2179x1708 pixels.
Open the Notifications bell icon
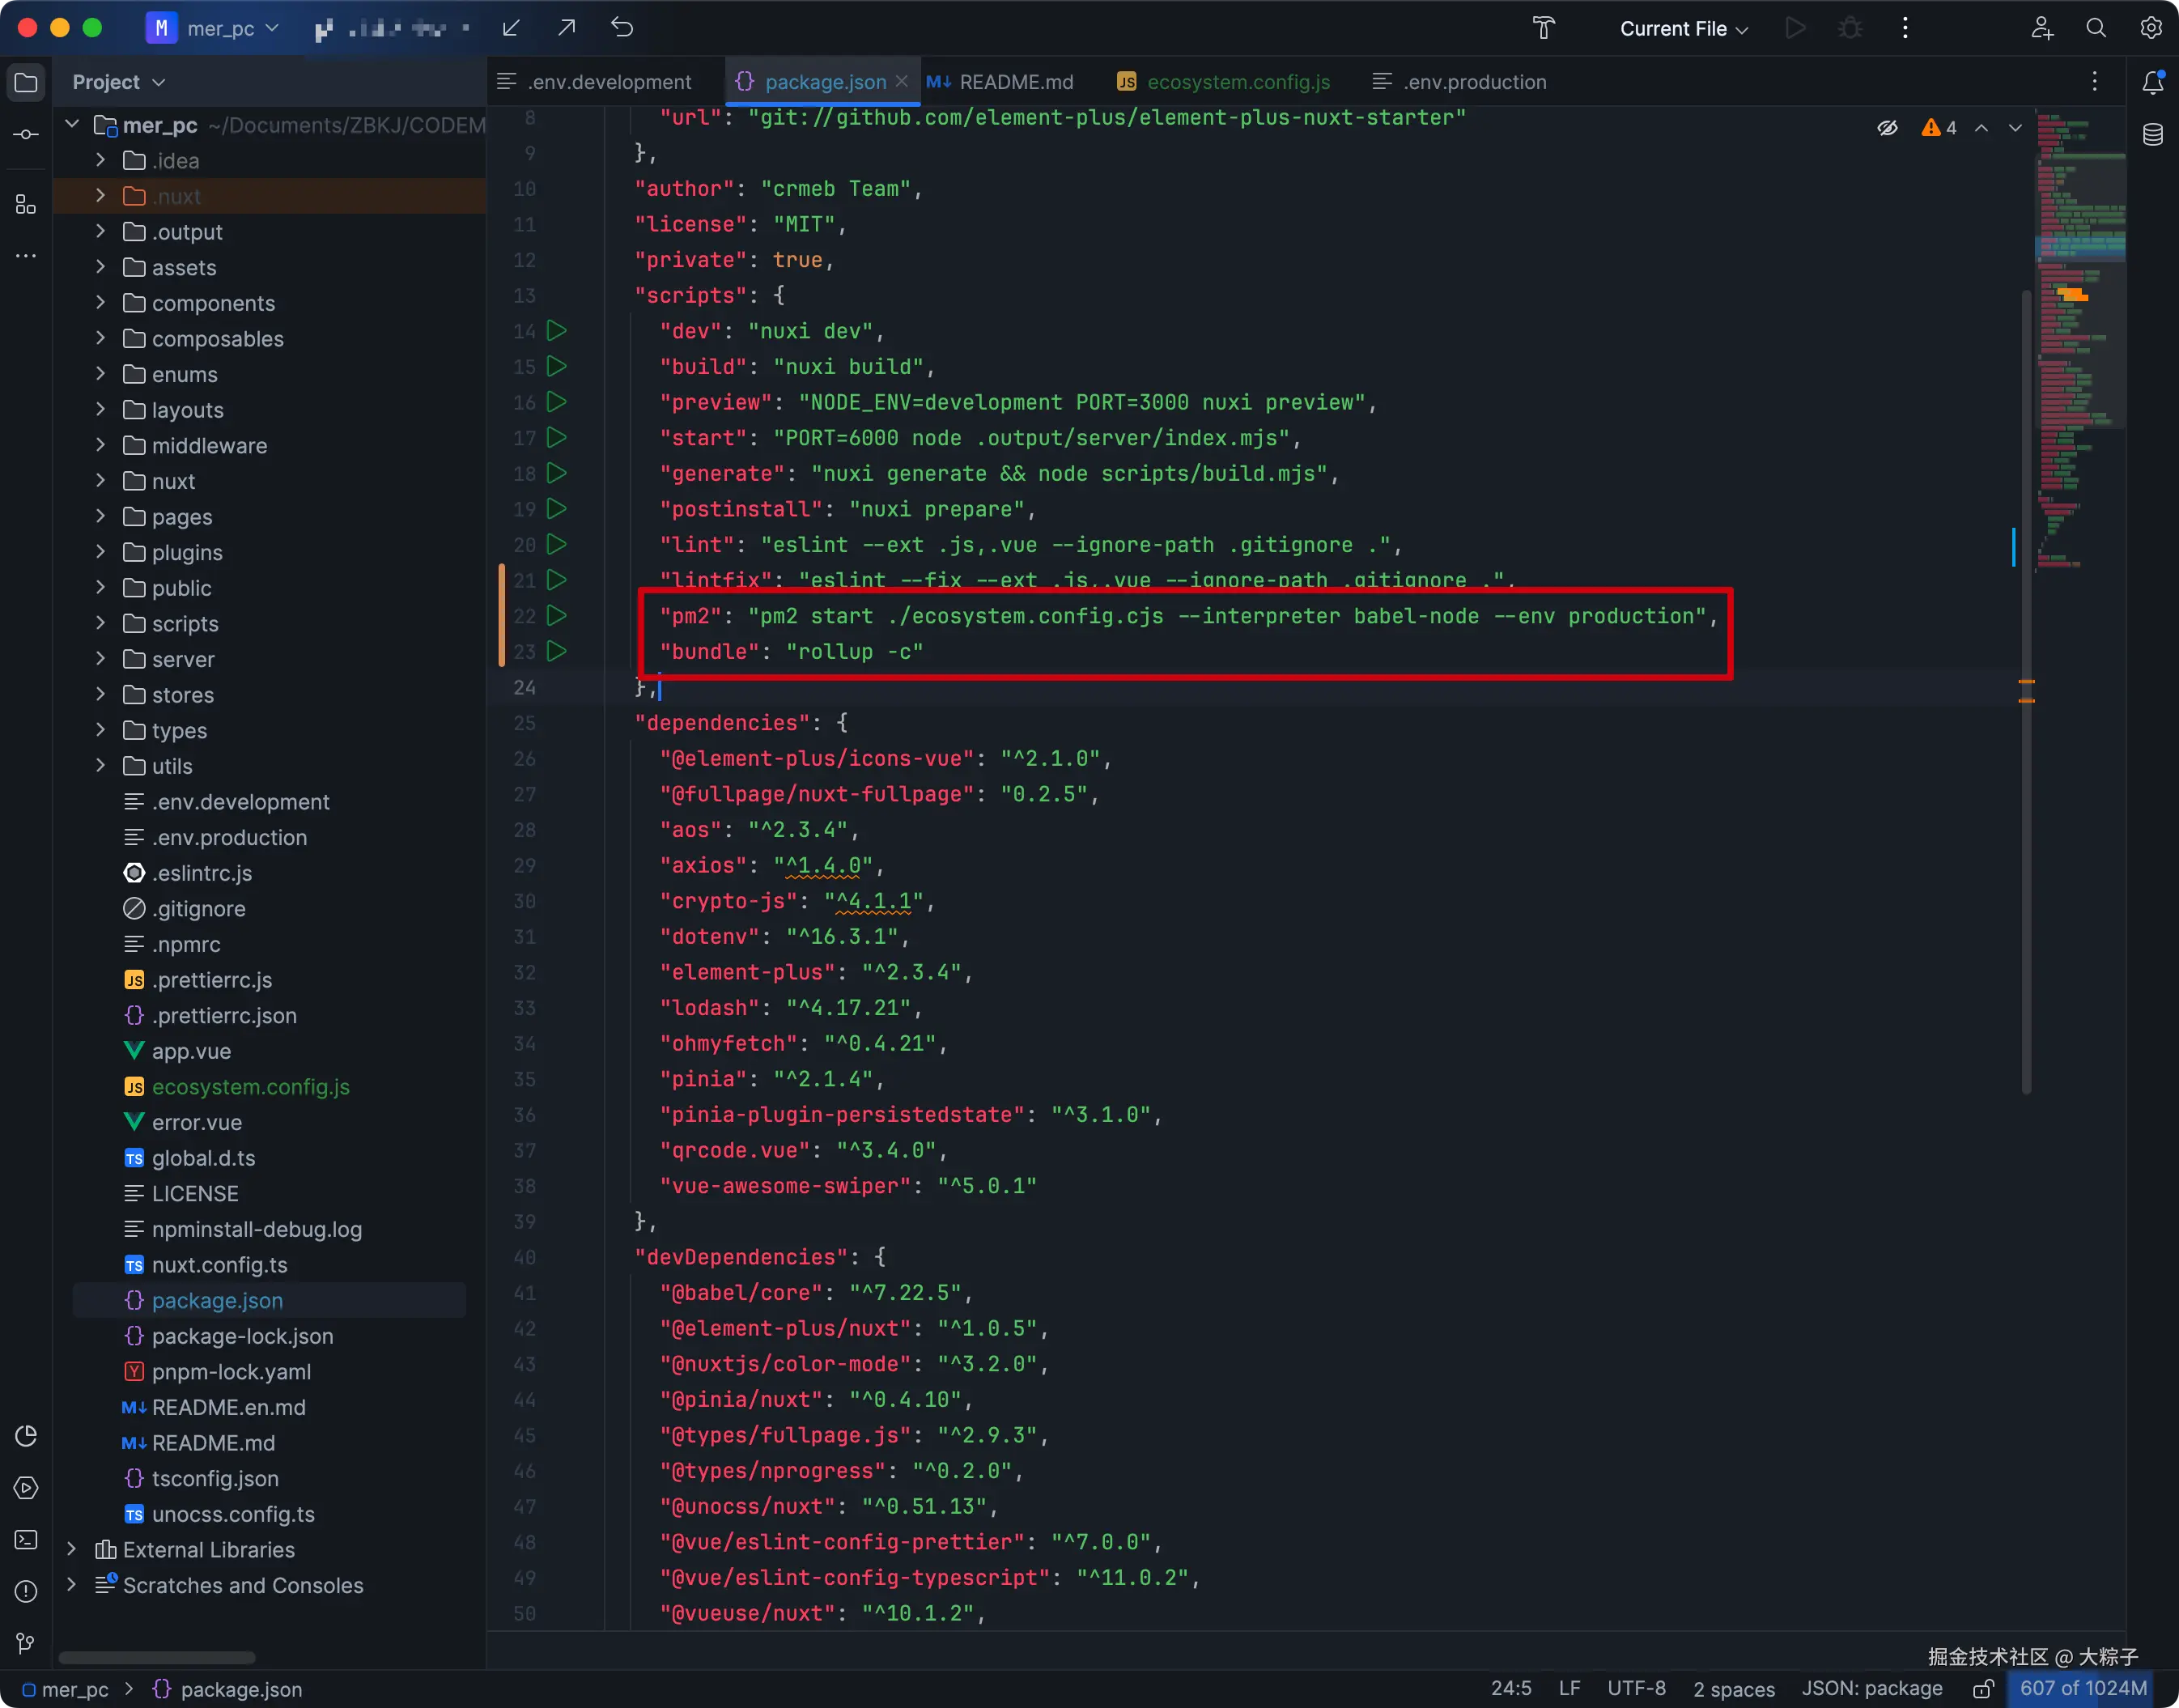[2153, 82]
